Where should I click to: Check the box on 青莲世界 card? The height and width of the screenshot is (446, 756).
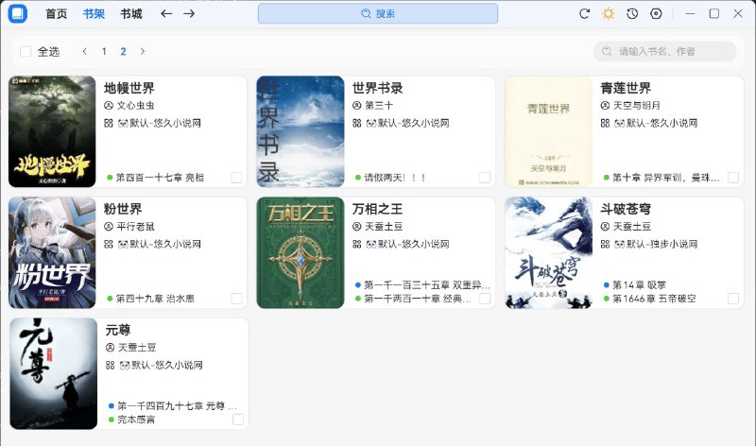click(733, 178)
